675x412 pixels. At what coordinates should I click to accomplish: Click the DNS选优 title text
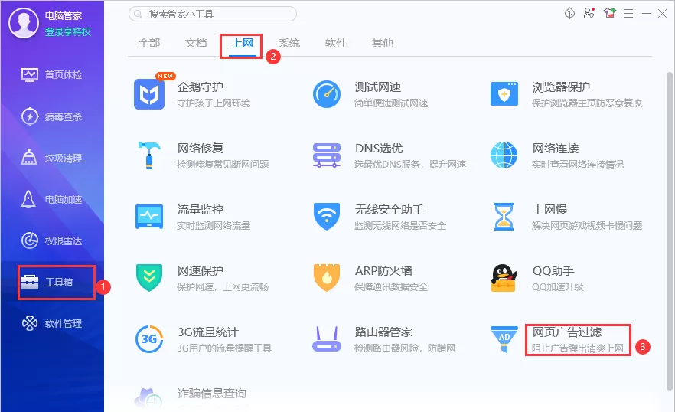379,149
